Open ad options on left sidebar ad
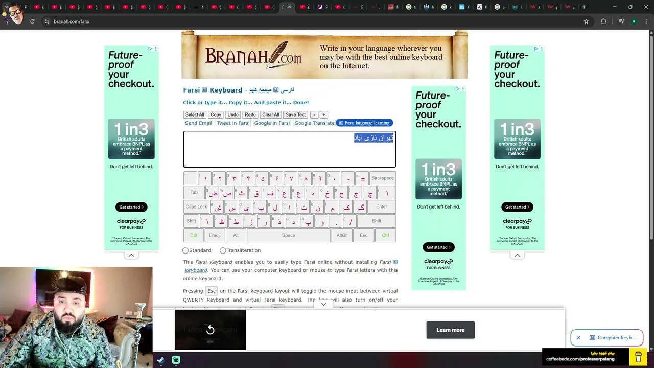The width and height of the screenshot is (654, 368). coord(156,49)
